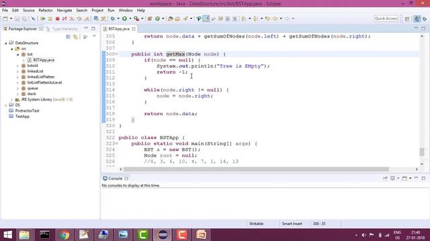Open the New file dropdown arrow
The height and width of the screenshot is (241, 430).
(x=11, y=19)
